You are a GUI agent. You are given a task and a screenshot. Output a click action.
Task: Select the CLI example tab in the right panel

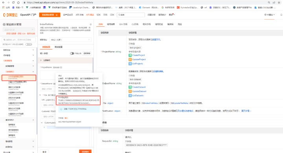(x=135, y=24)
